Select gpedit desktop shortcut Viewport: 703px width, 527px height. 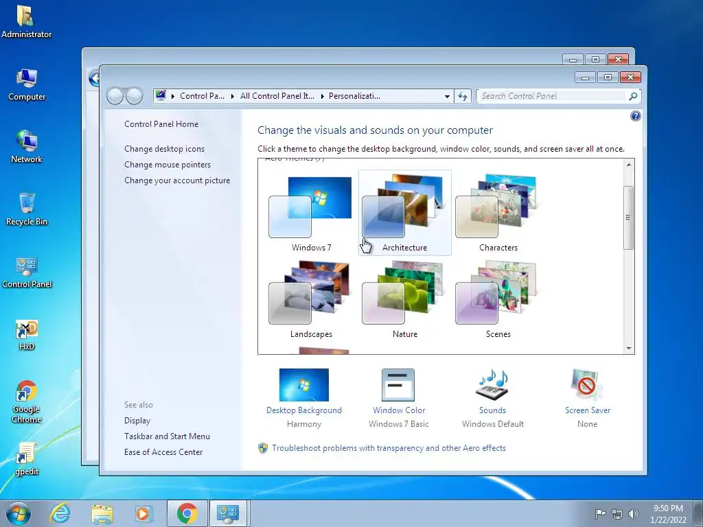coord(27,459)
